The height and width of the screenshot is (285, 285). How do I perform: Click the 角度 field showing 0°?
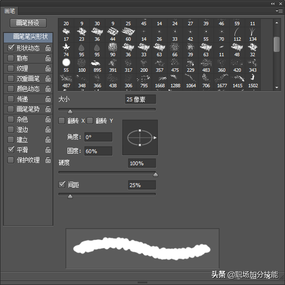tap(98, 137)
